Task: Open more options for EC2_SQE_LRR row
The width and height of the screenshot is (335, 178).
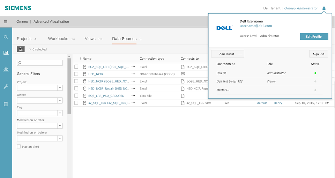Action: [x=133, y=67]
